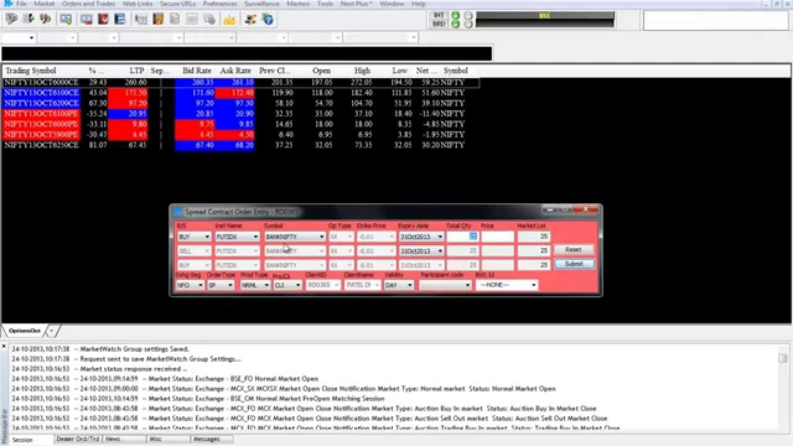Viewport: 793px width, 446px height.
Task: Click the Price field in first row
Action: point(497,237)
